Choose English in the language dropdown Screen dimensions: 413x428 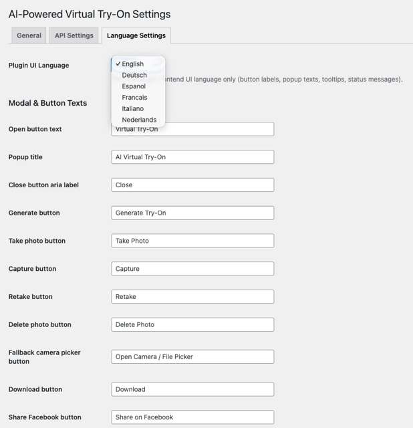[x=138, y=64]
